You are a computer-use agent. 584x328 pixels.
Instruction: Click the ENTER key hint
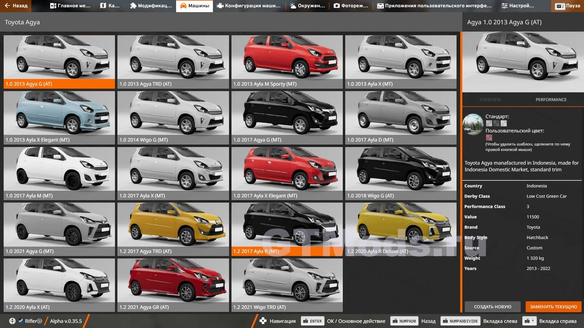pyautogui.click(x=313, y=321)
